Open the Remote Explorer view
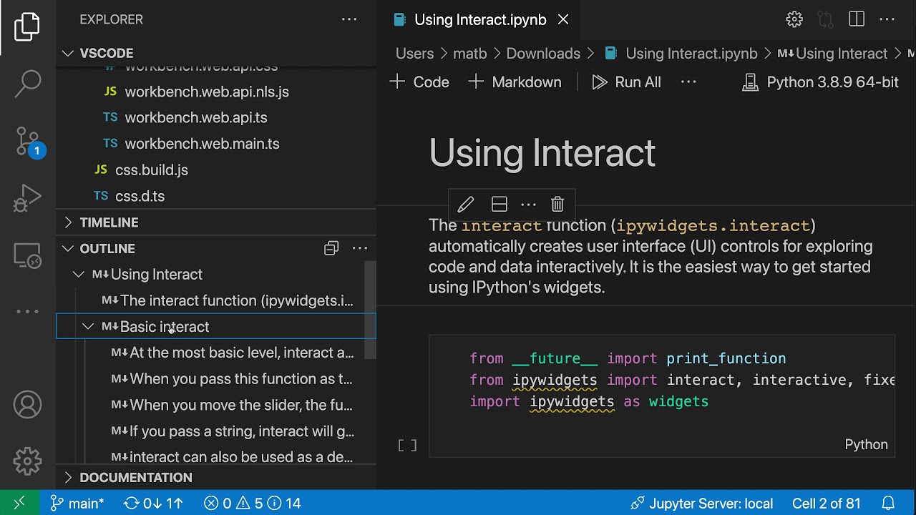The image size is (916, 515). 27,255
